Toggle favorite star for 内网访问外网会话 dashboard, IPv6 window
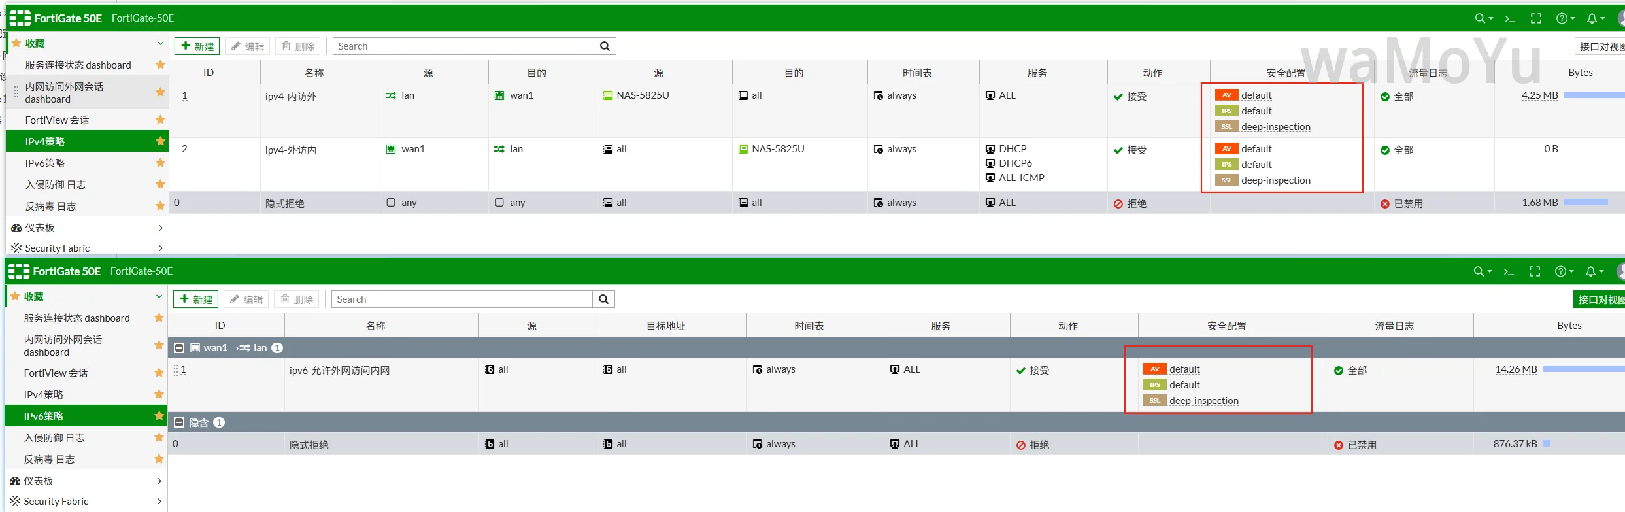This screenshot has height=512, width=1625. point(159,345)
